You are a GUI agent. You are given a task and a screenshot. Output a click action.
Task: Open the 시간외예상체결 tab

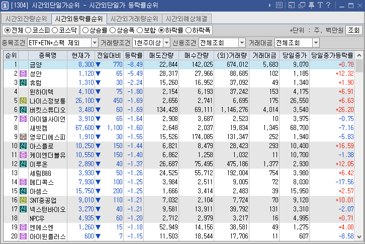pyautogui.click(x=189, y=19)
